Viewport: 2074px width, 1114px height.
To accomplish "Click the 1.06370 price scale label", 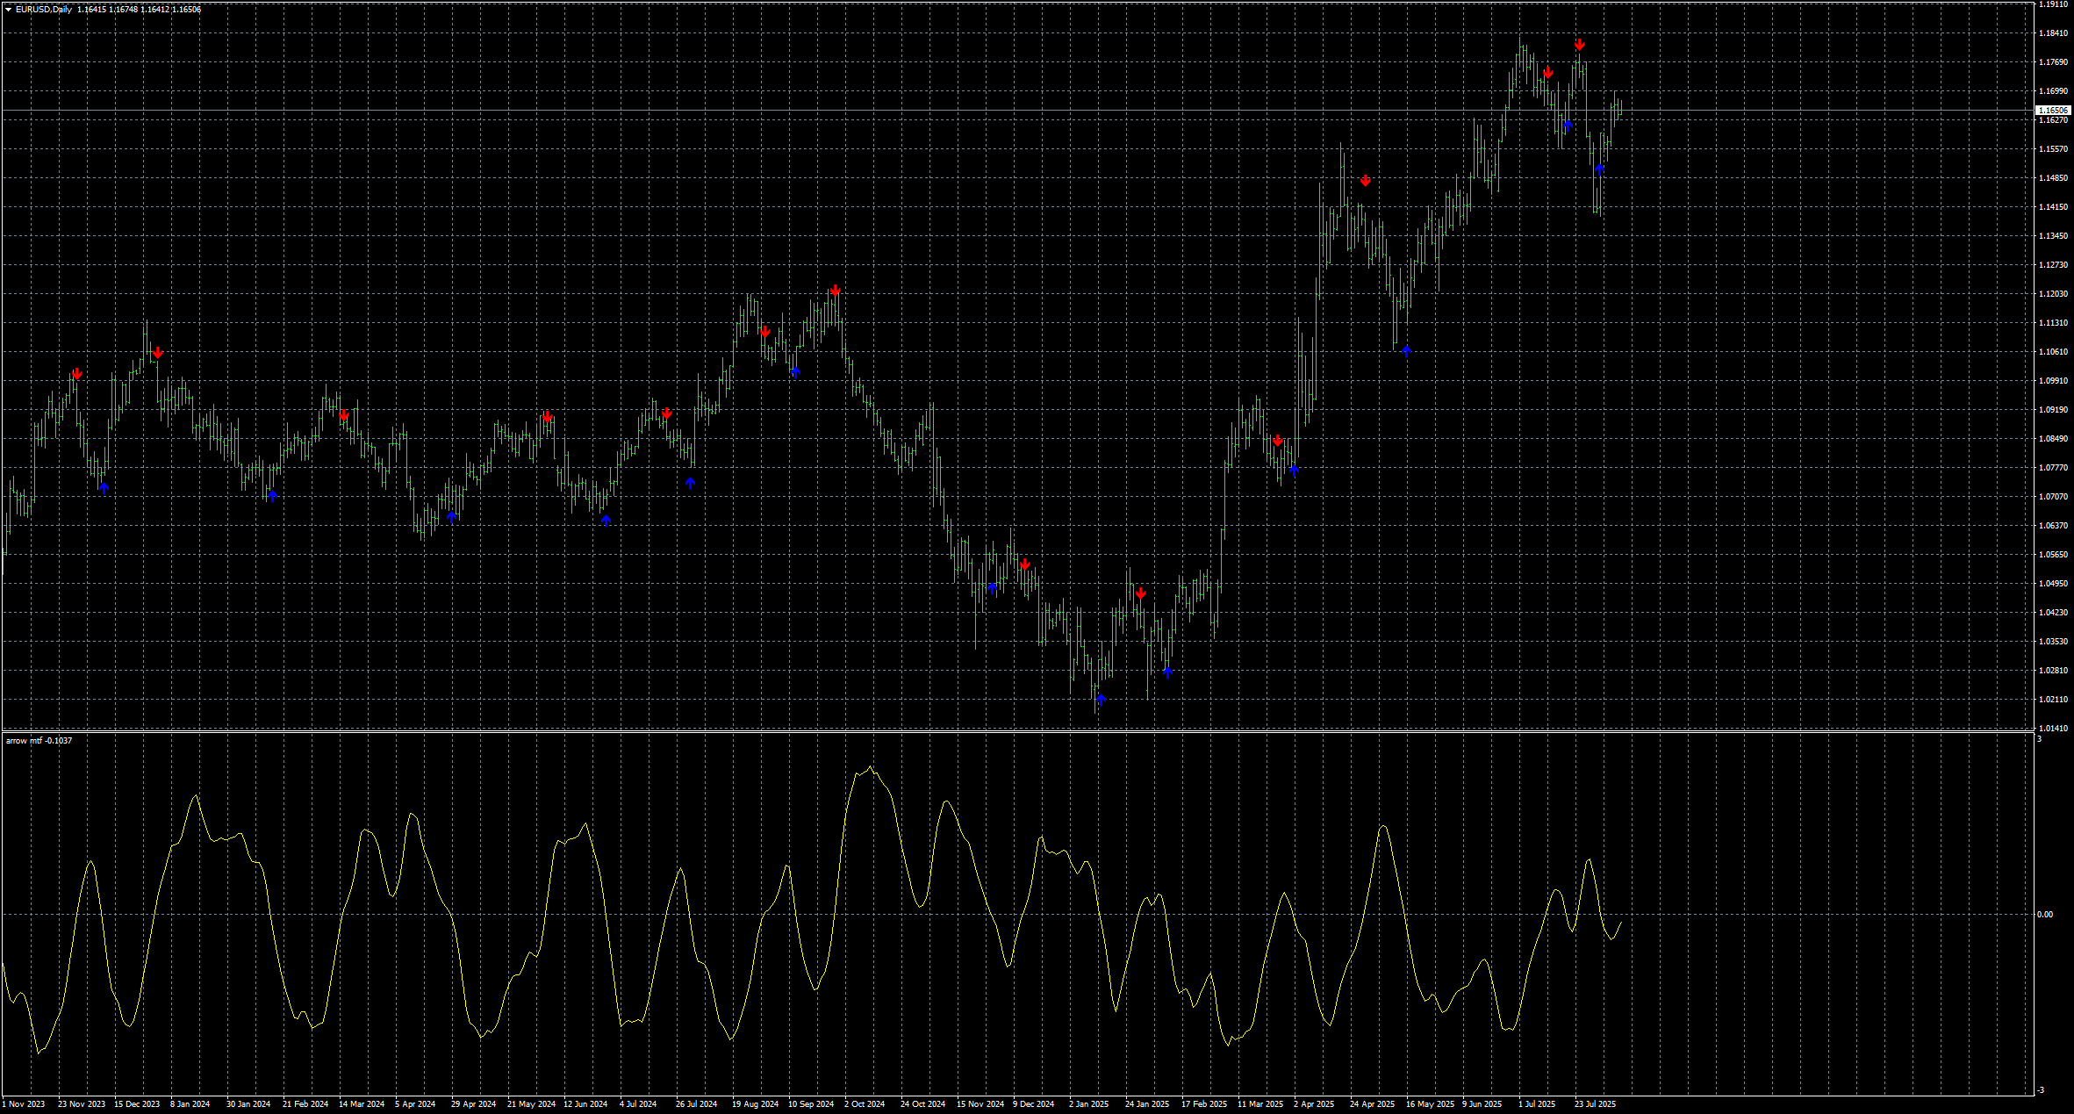I will 2051,526.
